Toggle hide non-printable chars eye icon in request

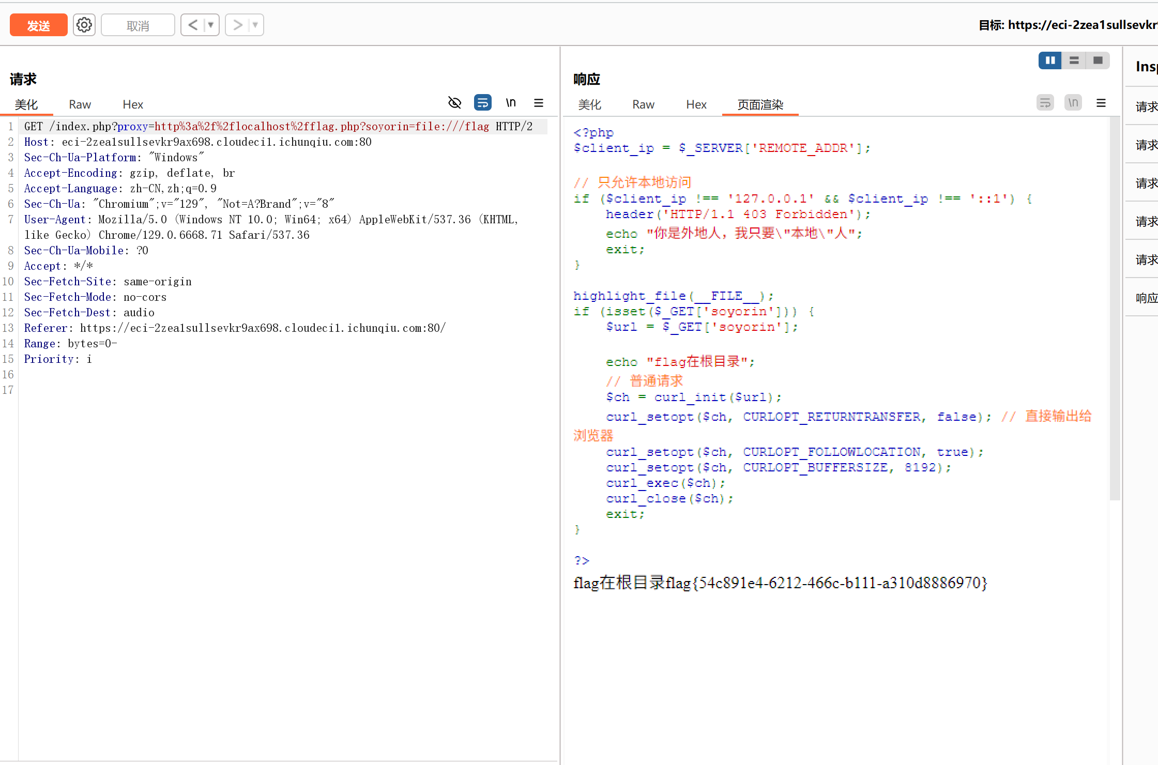(x=454, y=103)
